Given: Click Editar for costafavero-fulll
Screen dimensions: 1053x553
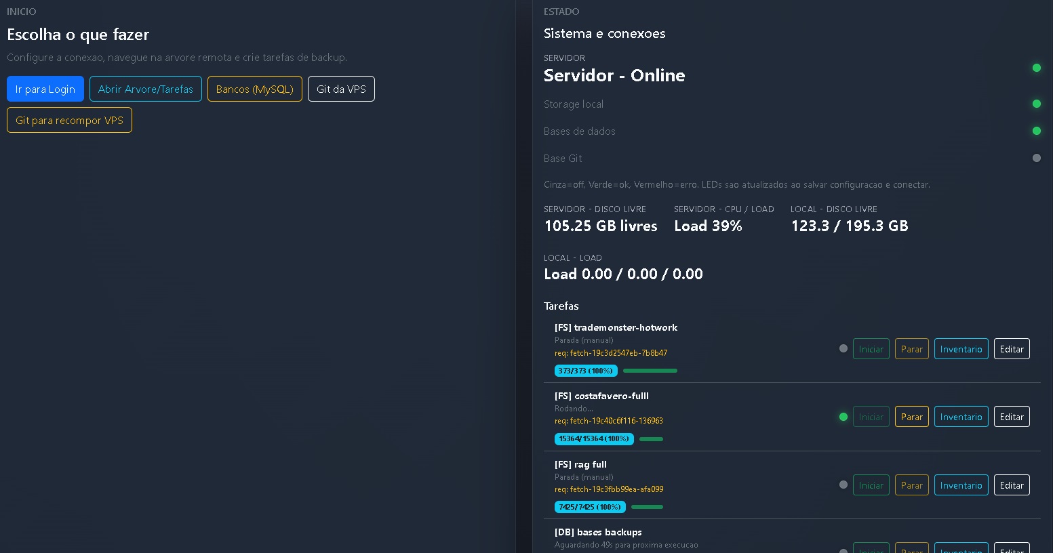Looking at the screenshot, I should click(x=1011, y=417).
